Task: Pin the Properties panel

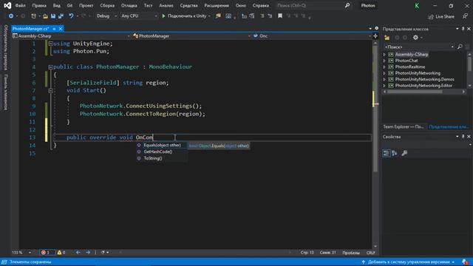Action: point(463,137)
